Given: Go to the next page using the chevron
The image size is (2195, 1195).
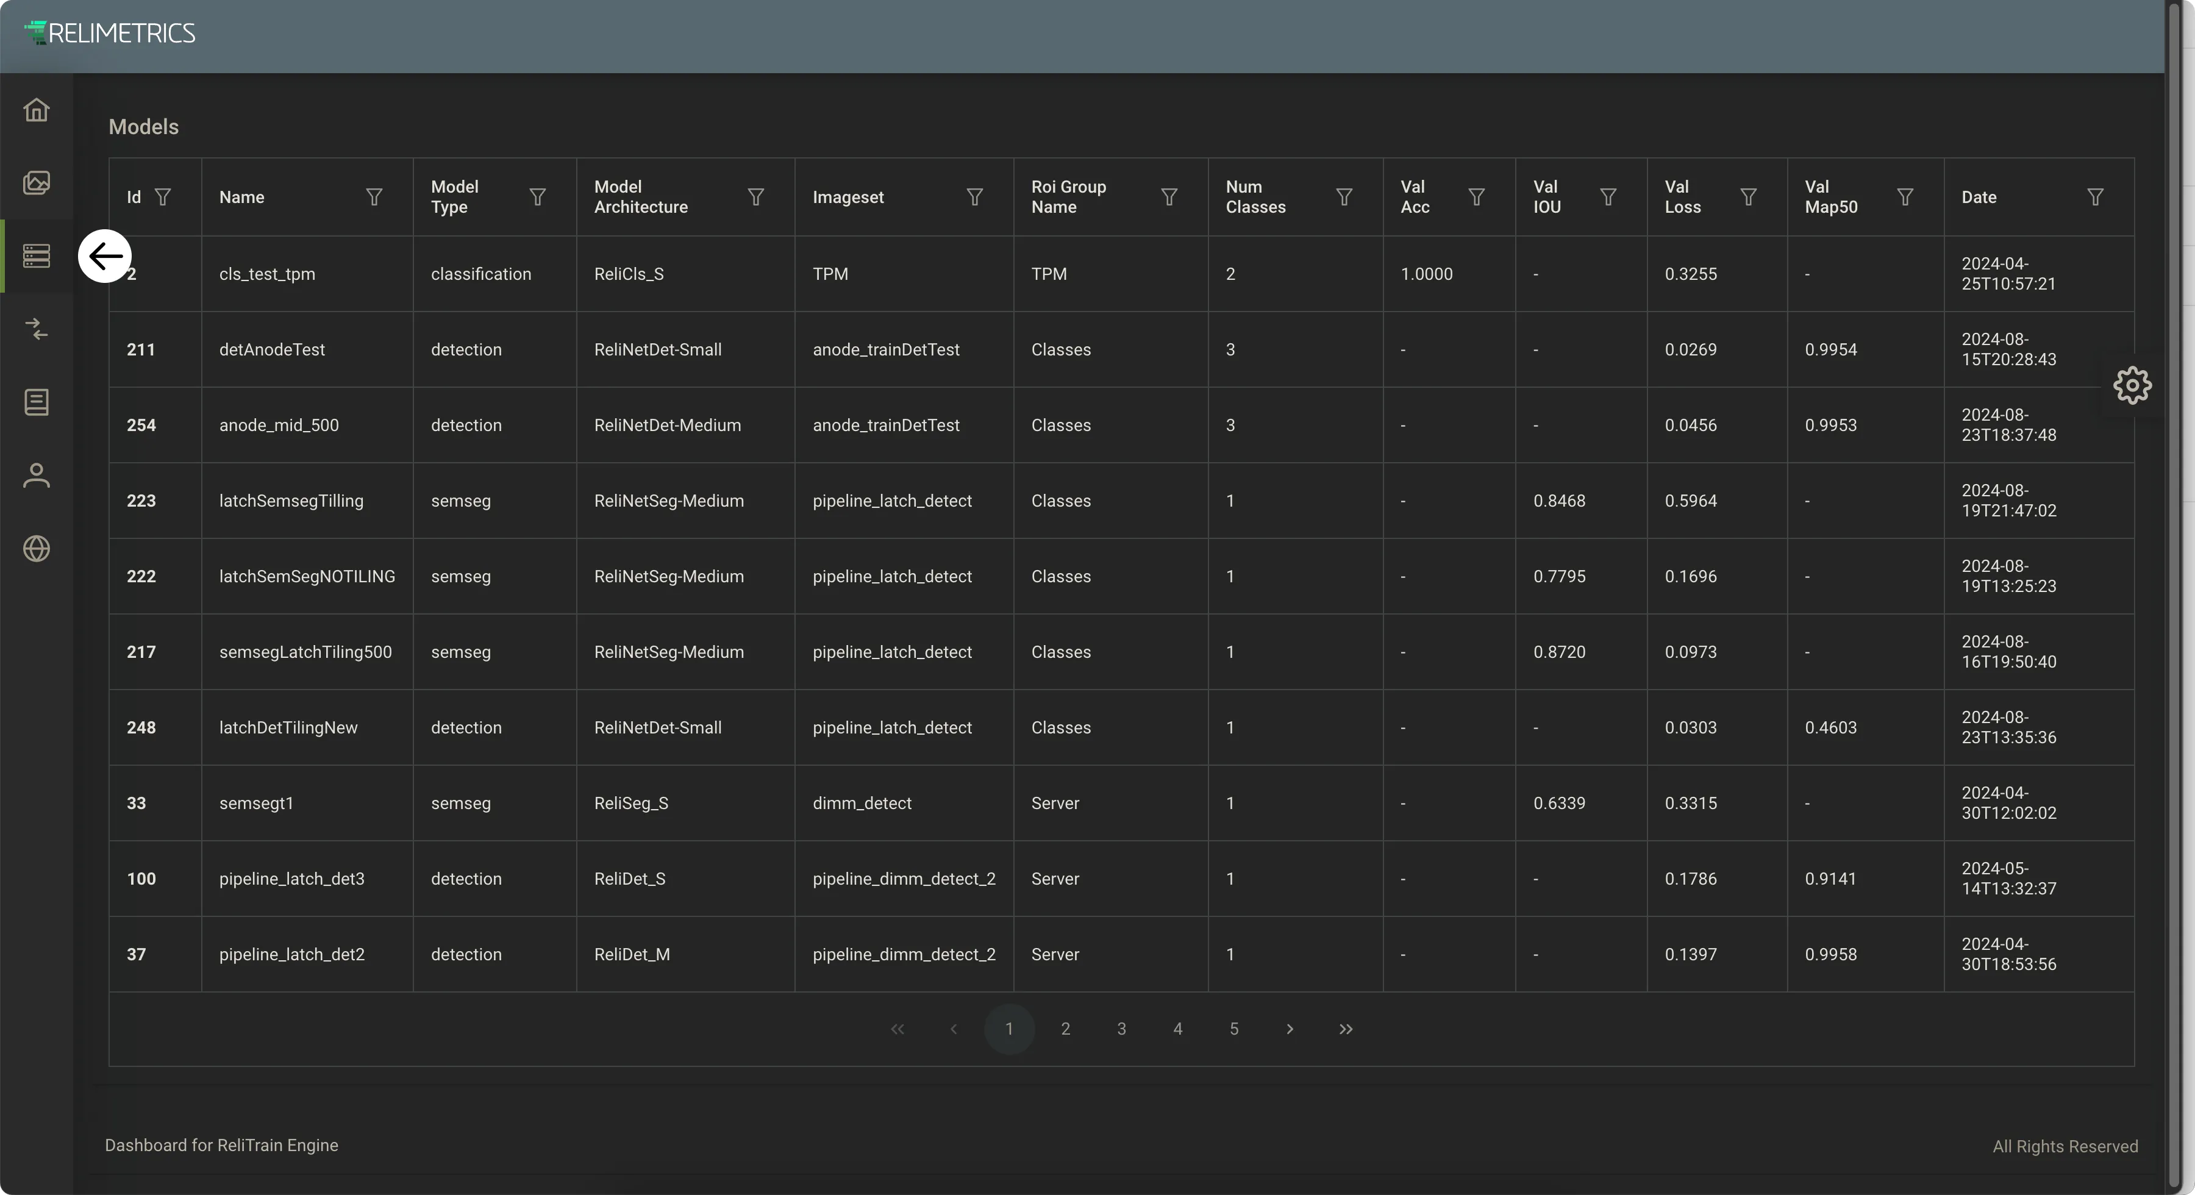Looking at the screenshot, I should (1290, 1029).
